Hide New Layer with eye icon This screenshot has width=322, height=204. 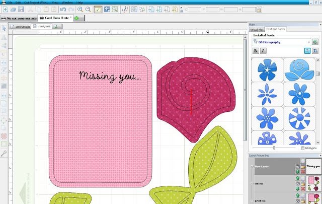297,166
